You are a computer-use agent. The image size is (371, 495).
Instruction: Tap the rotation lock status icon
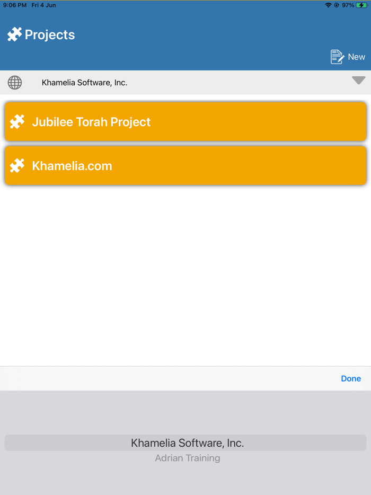[x=337, y=5]
